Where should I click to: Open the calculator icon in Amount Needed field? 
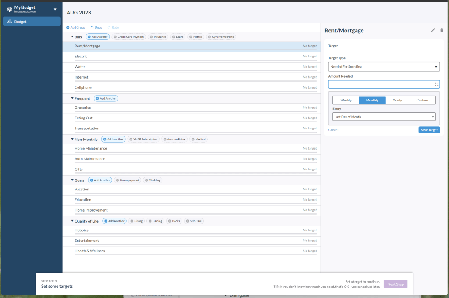coord(436,84)
